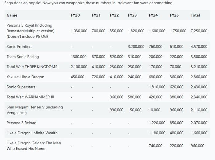Image resolution: width=215 pixels, height=160 pixels.
Task: Click Team Sonic Racing FY20 value 1380,000
Action: click(x=79, y=57)
